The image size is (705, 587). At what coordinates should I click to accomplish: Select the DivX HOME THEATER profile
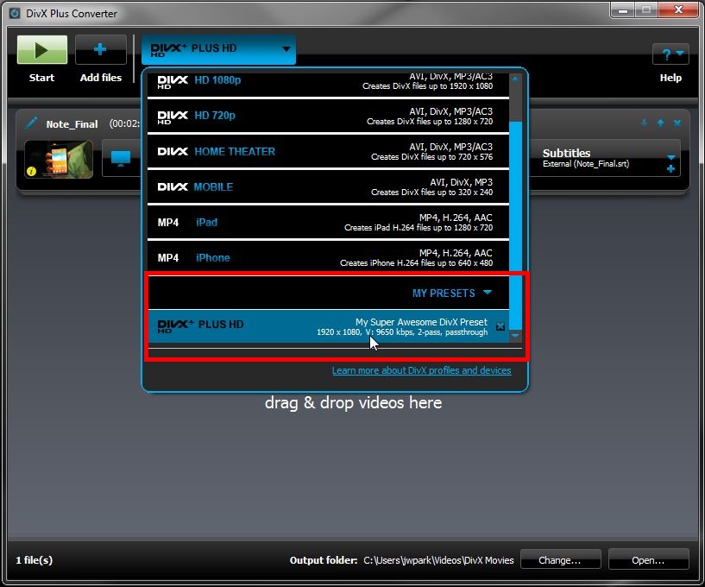coord(328,151)
